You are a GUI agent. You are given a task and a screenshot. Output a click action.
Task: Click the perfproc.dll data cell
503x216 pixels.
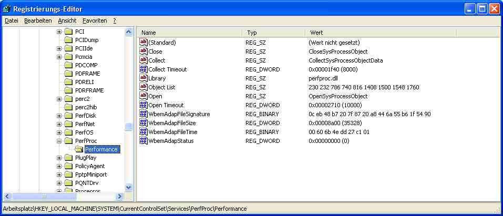tap(323, 78)
